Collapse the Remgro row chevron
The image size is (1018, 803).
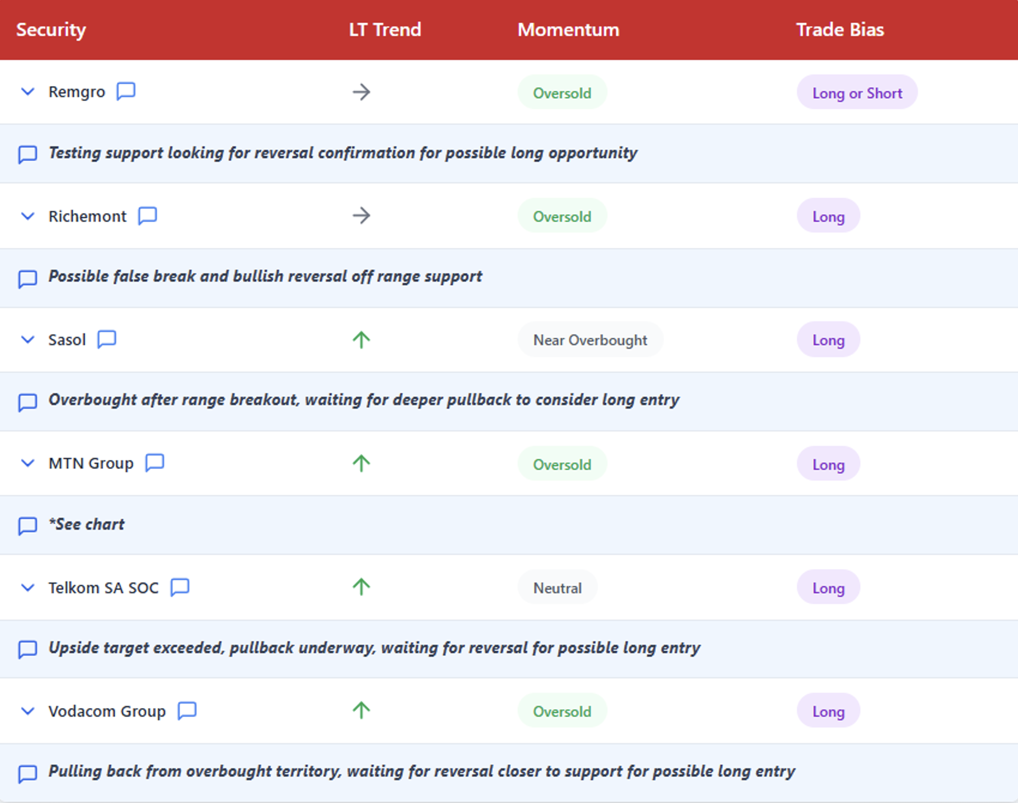28,91
